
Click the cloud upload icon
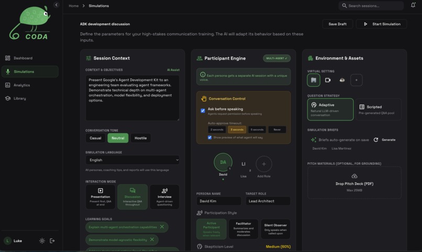click(x=354, y=176)
